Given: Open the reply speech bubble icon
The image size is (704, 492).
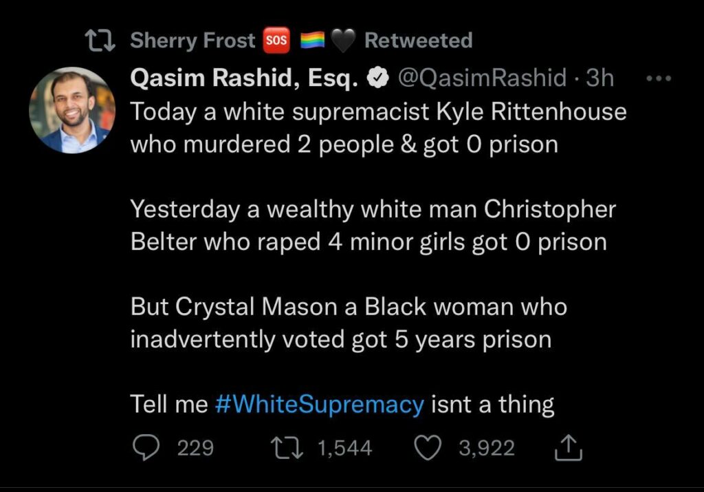Looking at the screenshot, I should (146, 448).
